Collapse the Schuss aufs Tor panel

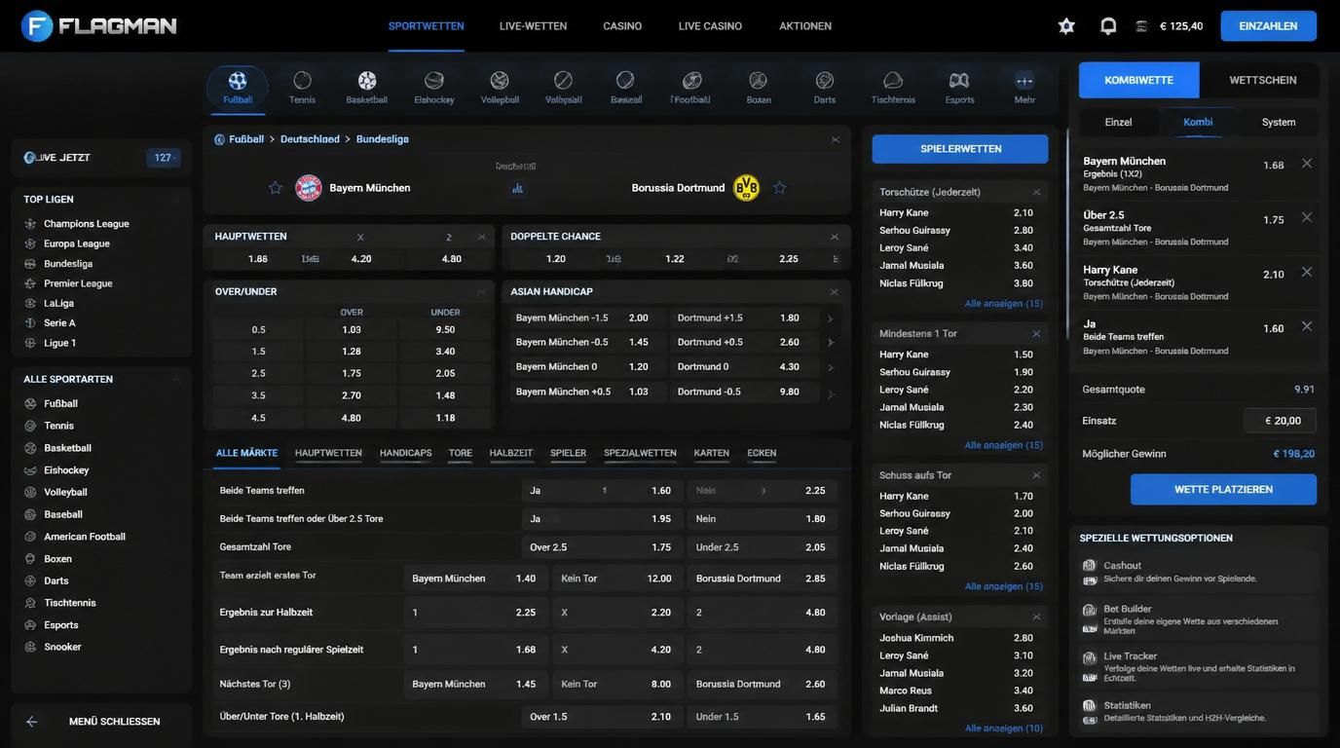pos(1036,475)
